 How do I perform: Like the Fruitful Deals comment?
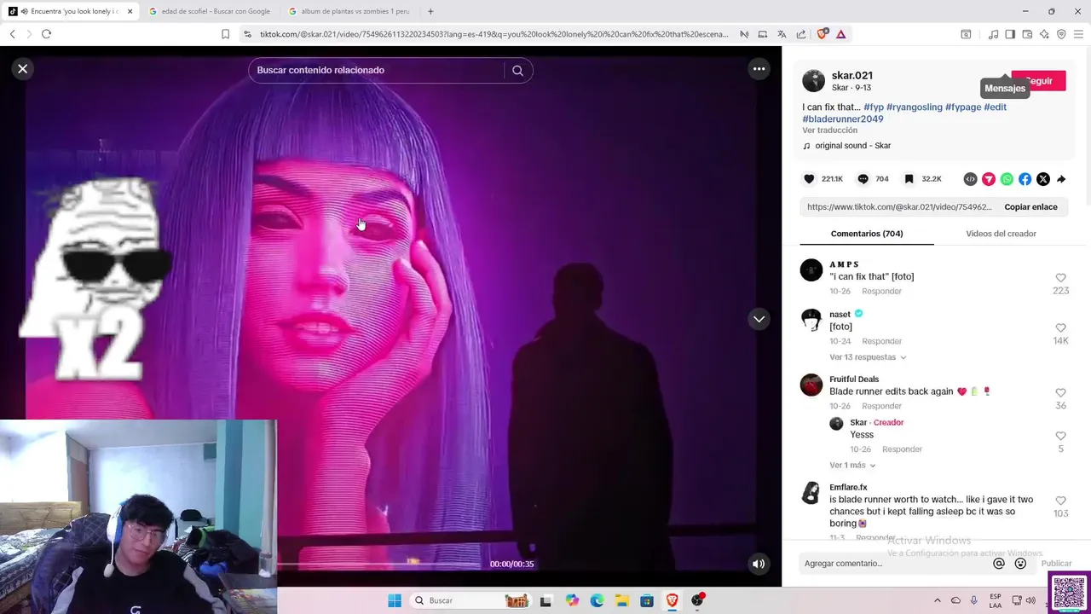click(1061, 393)
